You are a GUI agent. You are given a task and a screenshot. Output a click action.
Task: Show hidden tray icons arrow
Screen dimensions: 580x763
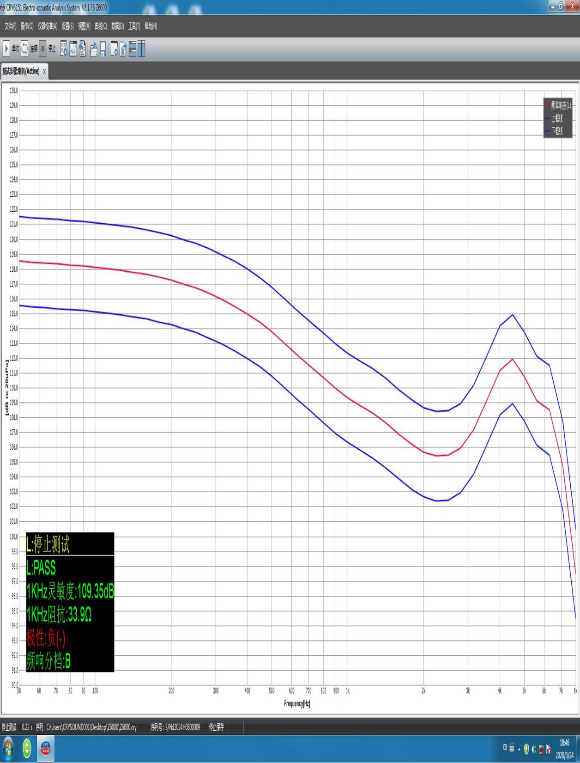[519, 749]
